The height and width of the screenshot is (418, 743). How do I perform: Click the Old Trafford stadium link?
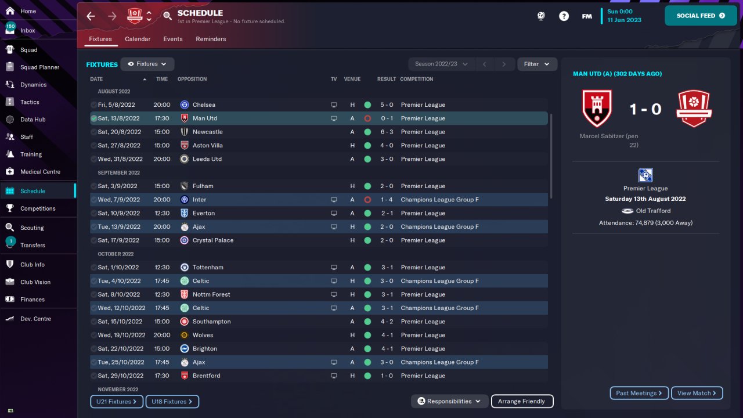point(652,211)
